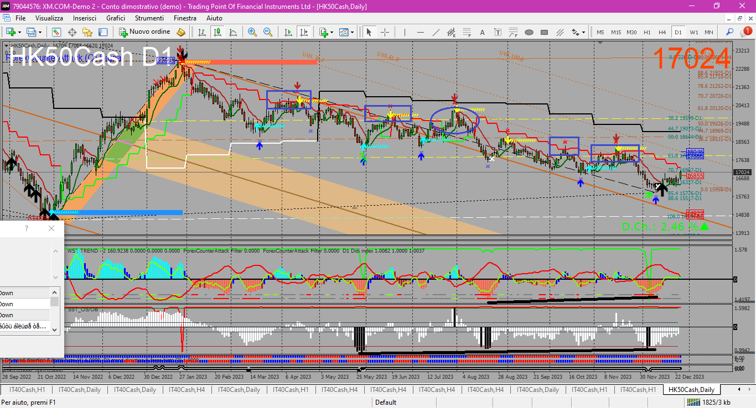Select the arrows objects icon
This screenshot has height=408, width=756.
576,32
